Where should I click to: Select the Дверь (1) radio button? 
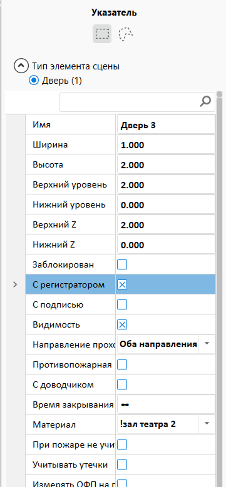[34, 81]
